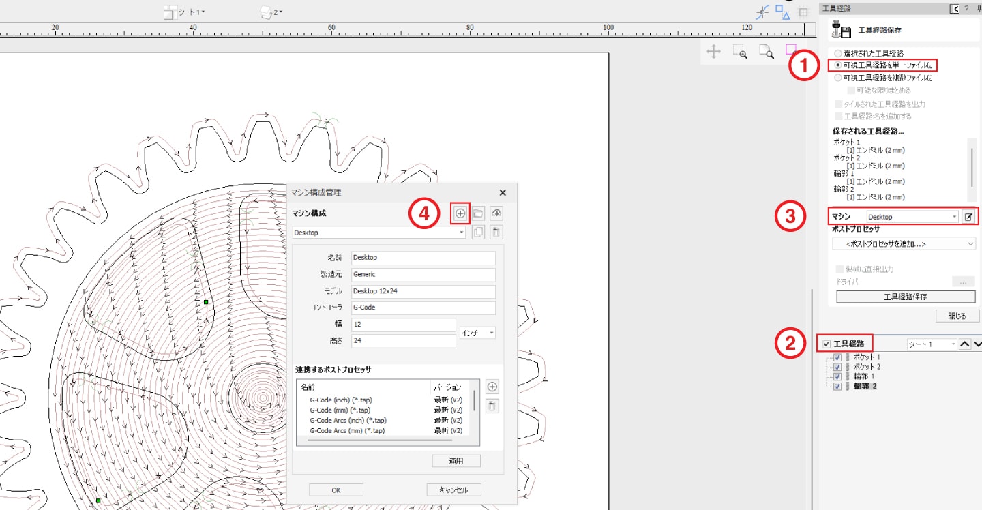Click the cloud upload icon in machine dialog
Image resolution: width=982 pixels, height=510 pixels.
(496, 213)
